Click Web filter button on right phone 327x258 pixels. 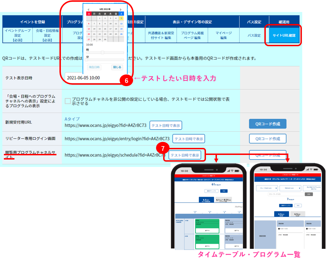tap(298, 205)
